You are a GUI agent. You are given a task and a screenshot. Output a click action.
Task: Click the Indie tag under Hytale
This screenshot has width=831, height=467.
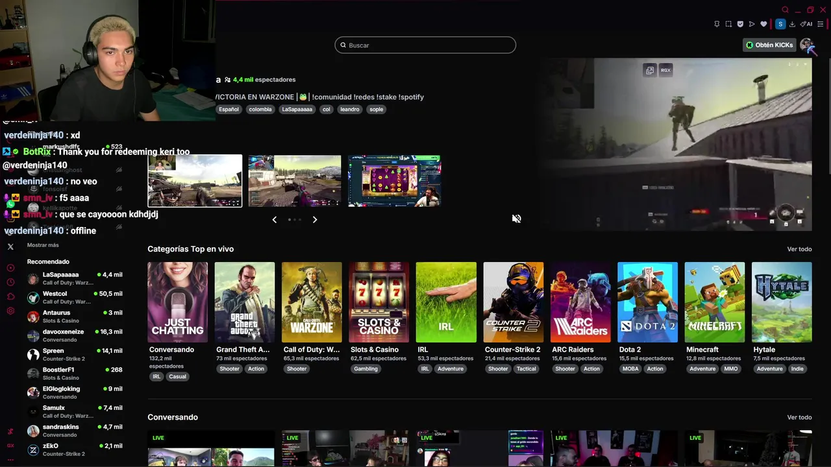[x=797, y=369]
